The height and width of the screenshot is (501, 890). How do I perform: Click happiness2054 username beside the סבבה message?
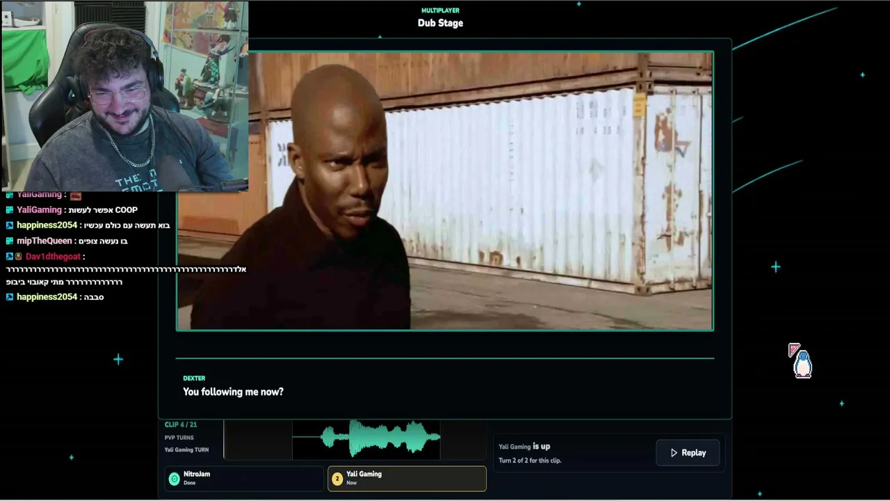coord(47,297)
